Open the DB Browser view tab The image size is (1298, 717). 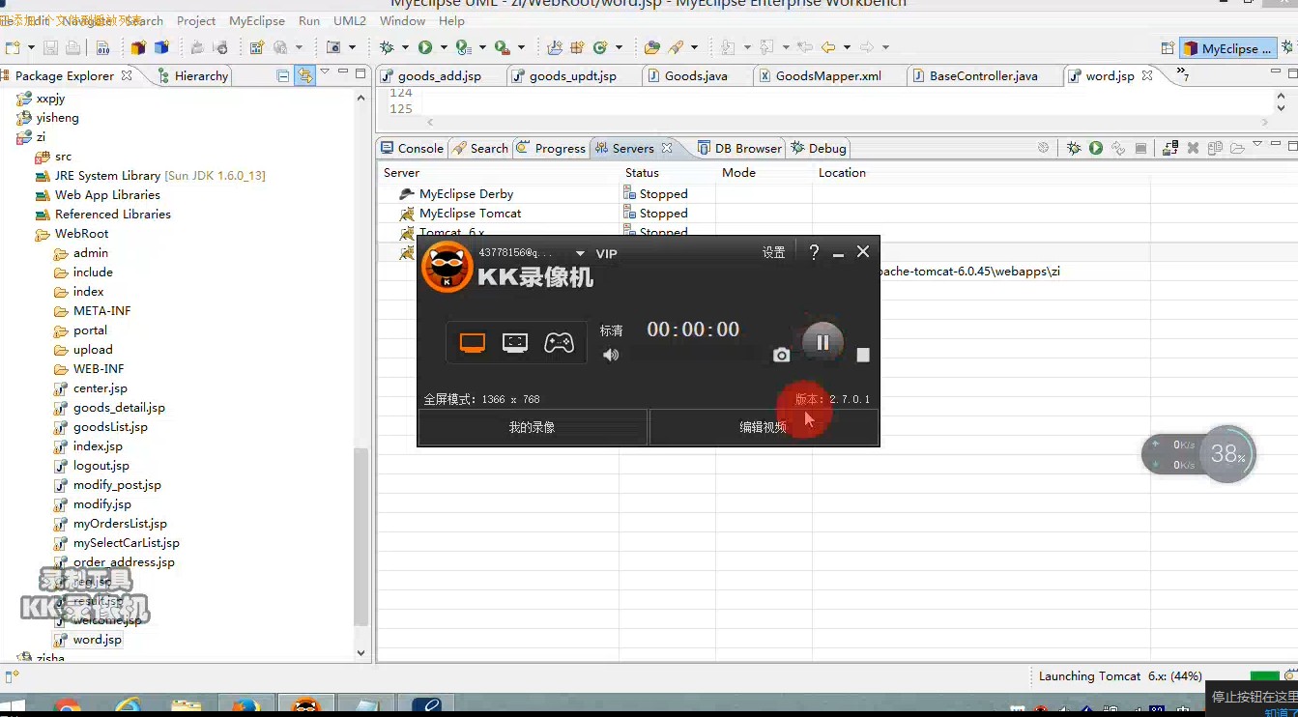[738, 148]
